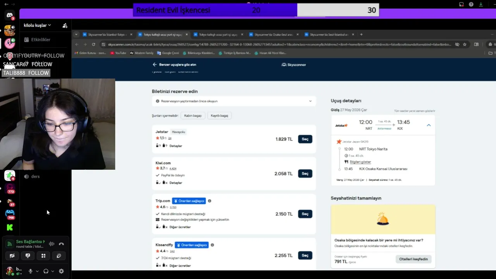Start an activity from voice panel
This screenshot has width=496, height=279.
click(43, 256)
